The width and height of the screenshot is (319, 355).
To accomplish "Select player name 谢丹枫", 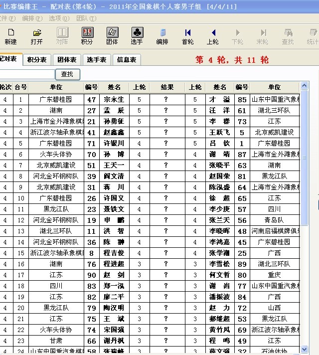I will (114, 341).
